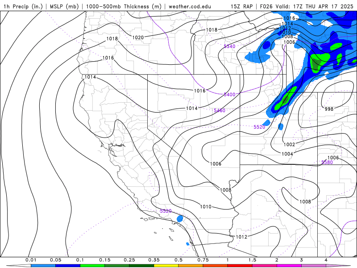Select the dark blue 0.05–0.1 legend swatch
The width and height of the screenshot is (357, 268).
[x=68, y=266]
